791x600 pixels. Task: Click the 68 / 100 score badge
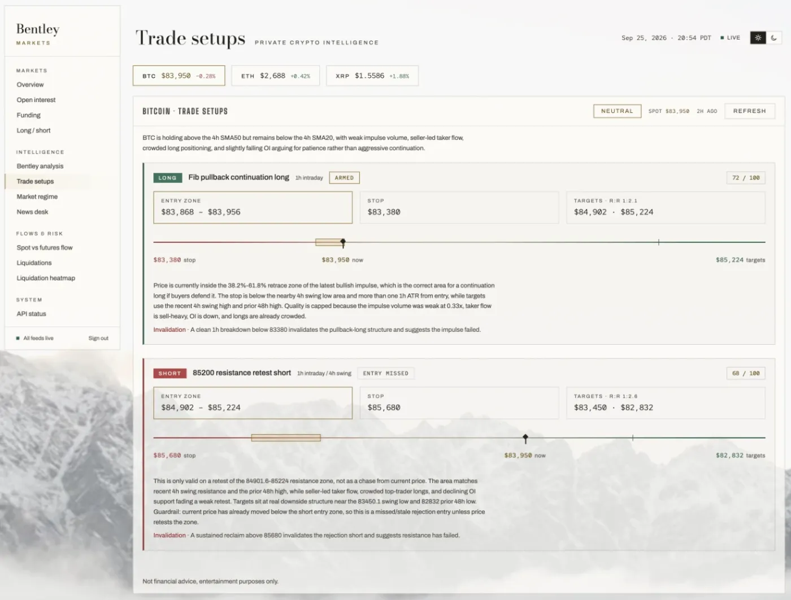tap(746, 373)
